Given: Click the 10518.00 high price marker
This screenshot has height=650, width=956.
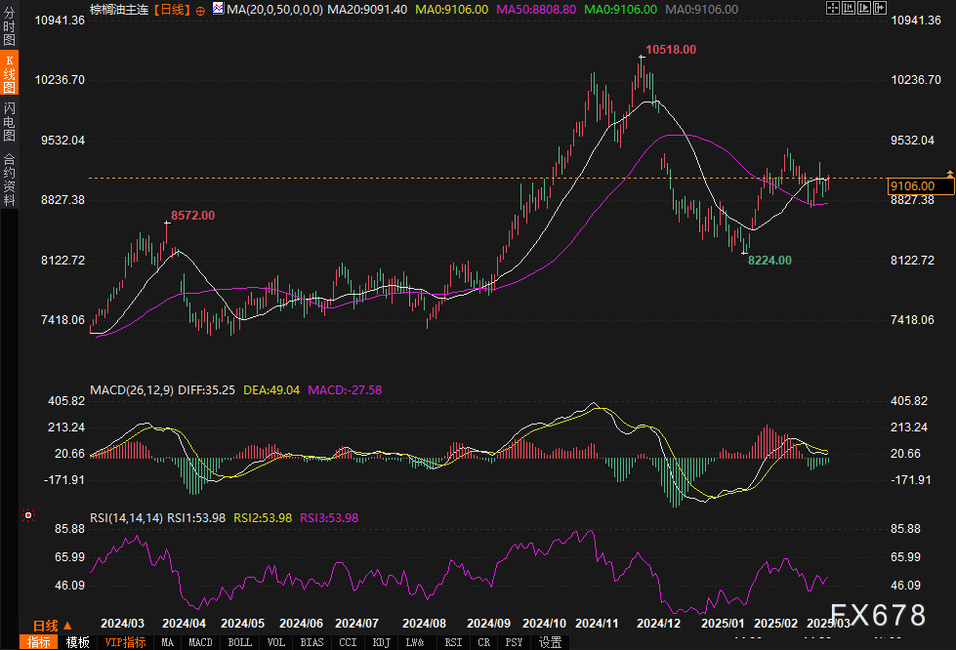Looking at the screenshot, I should (x=670, y=49).
